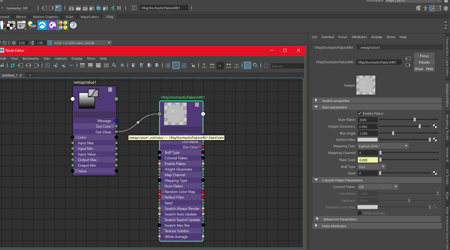The image size is (450, 250).
Task: Click the Flake Scale value field
Action: (x=368, y=160)
